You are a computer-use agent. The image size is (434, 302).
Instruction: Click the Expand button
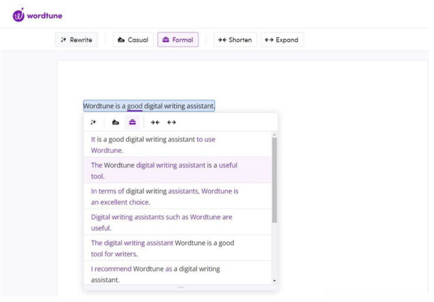pos(282,40)
